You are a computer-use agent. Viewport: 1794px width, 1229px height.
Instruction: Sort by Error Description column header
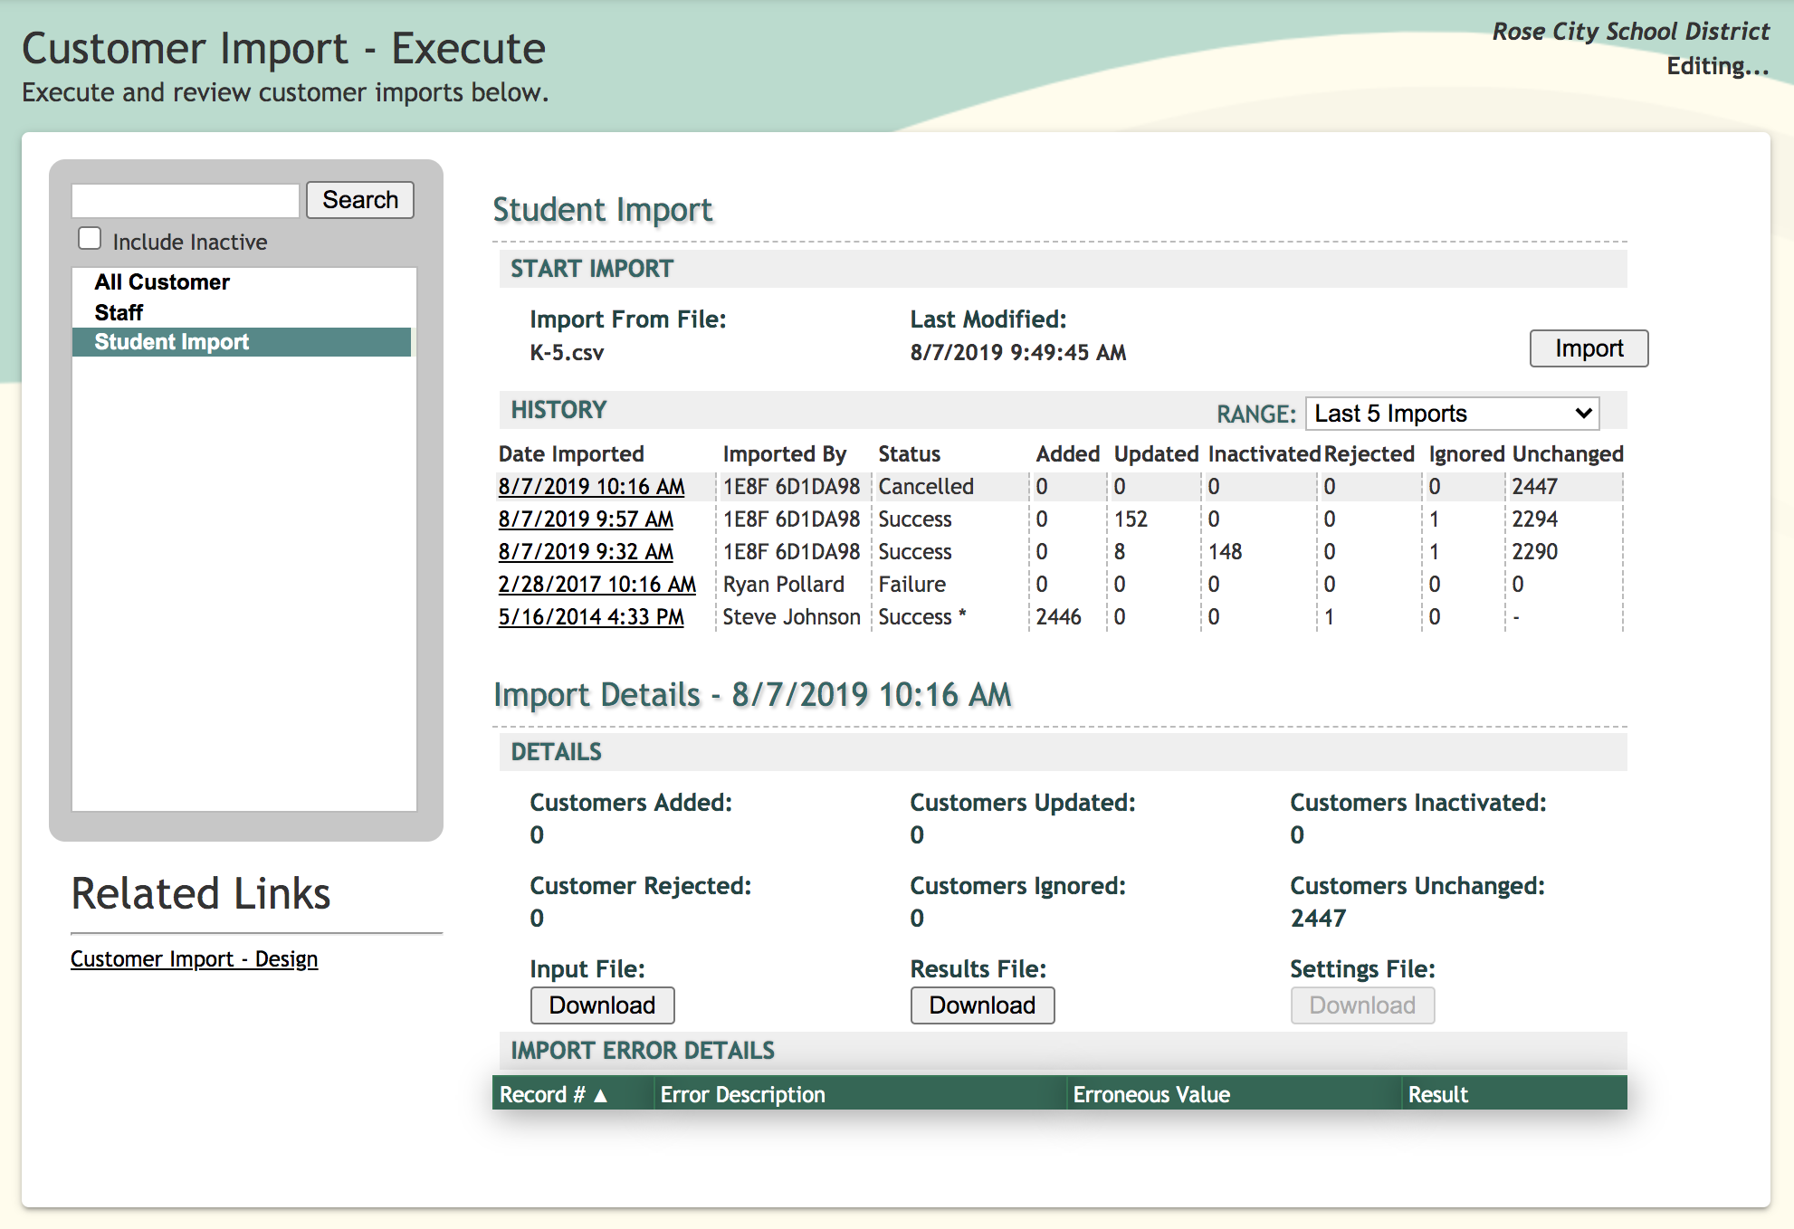(742, 1094)
